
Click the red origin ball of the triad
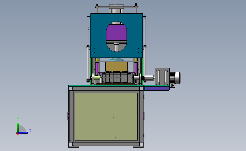(18, 133)
